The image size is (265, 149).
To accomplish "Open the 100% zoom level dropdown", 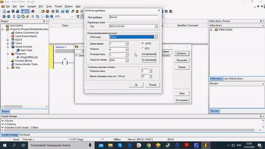I will (72, 17).
